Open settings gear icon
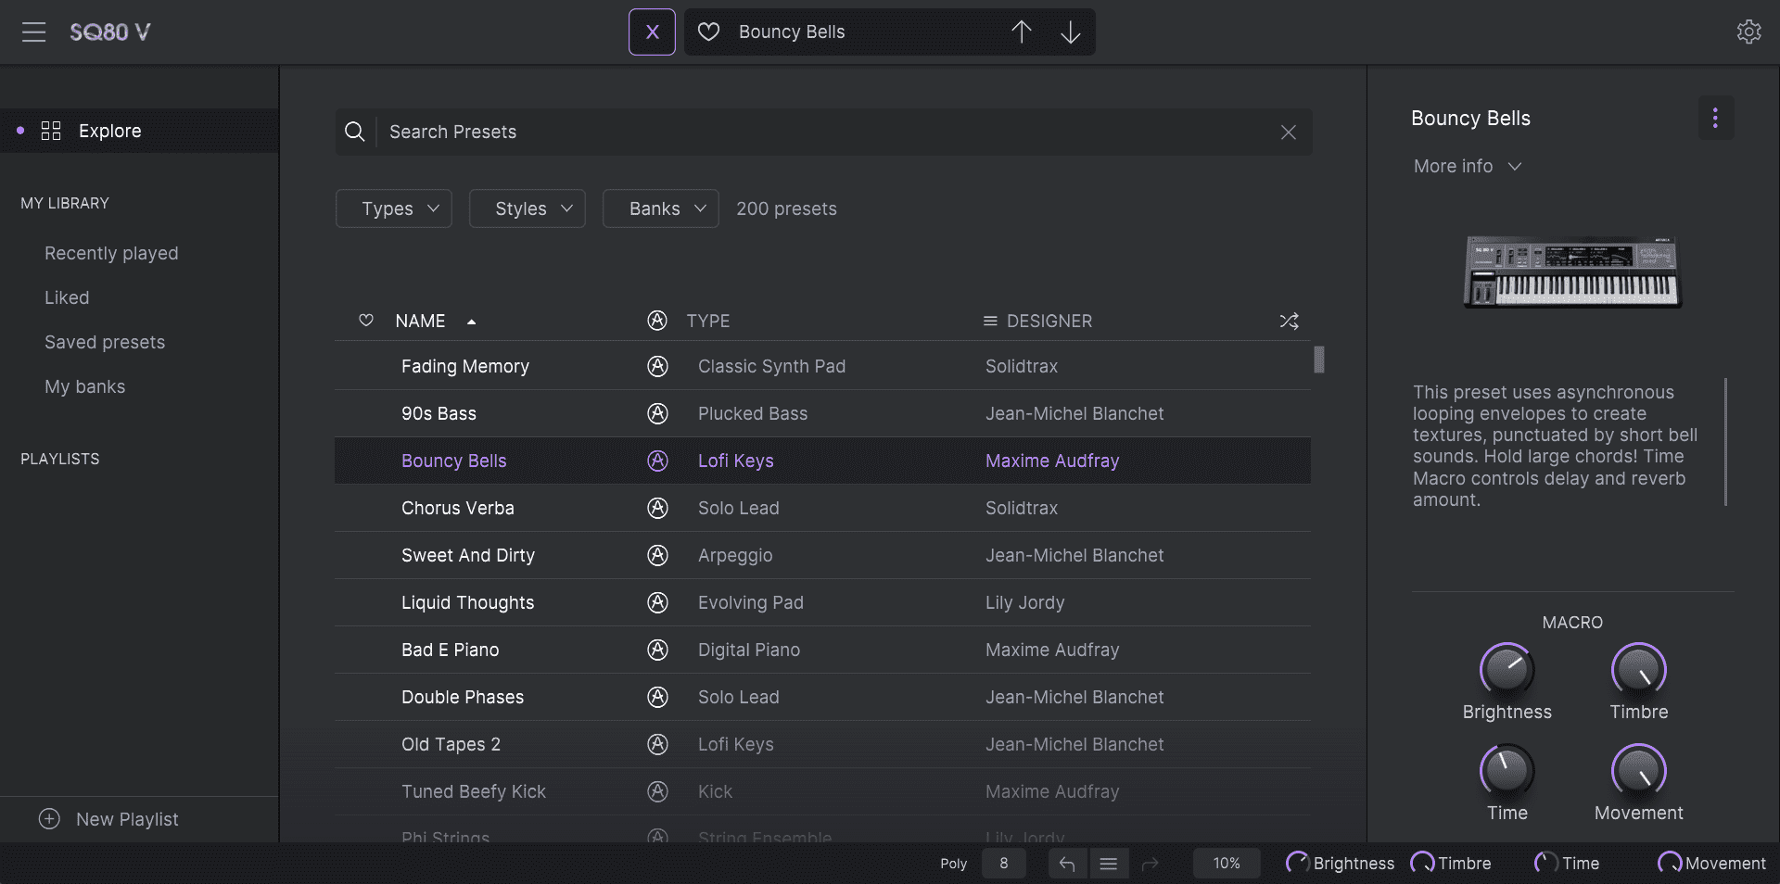The image size is (1780, 884). click(1748, 32)
